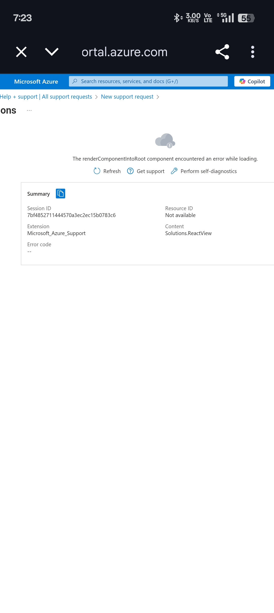274x613 pixels.
Task: Select the Not available Resource ID value
Action: pyautogui.click(x=180, y=215)
